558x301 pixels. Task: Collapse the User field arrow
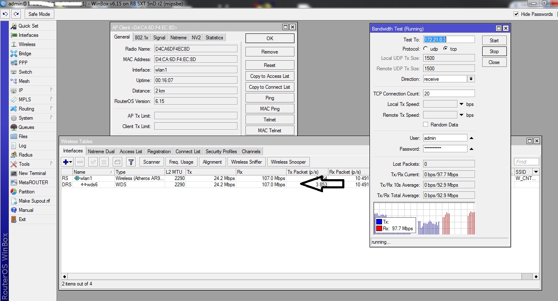(471, 138)
